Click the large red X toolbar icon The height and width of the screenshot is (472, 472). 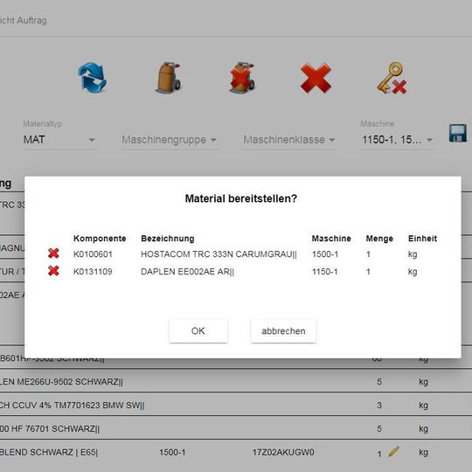(316, 78)
